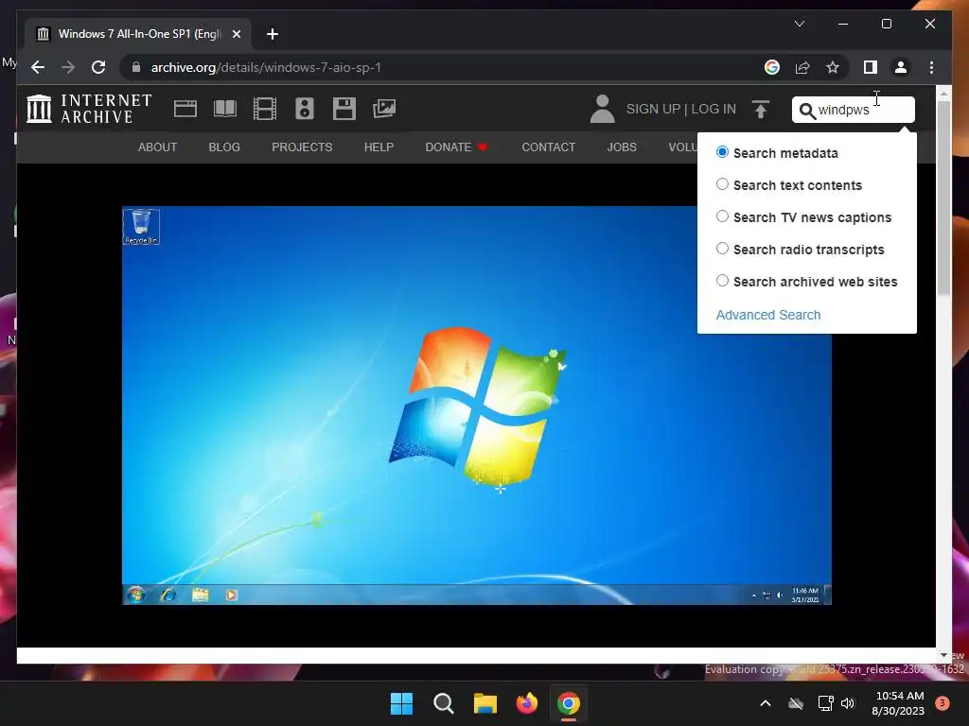Launch Firefox from the taskbar
Image resolution: width=969 pixels, height=726 pixels.
[x=526, y=703]
